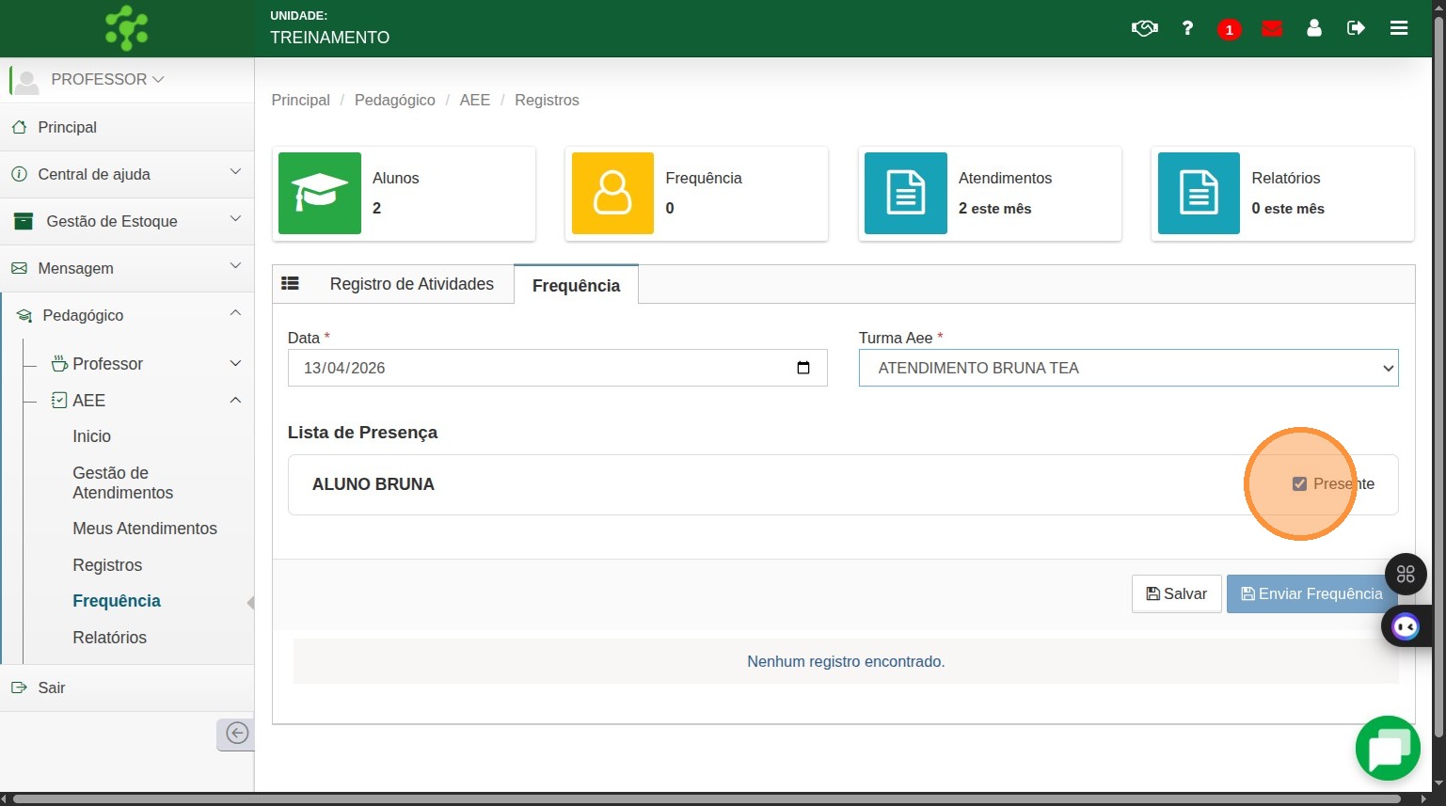The image size is (1446, 806).
Task: Click the Data input field
Action: click(x=546, y=368)
